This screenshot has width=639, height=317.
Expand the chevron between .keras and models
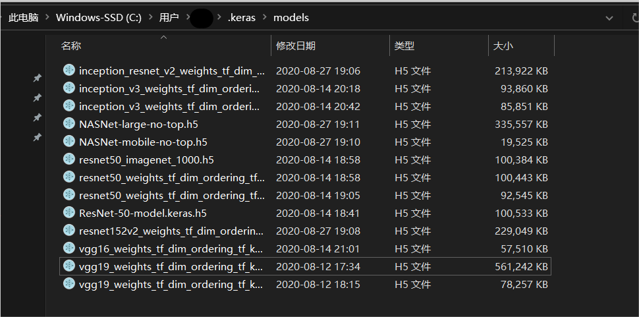[264, 18]
